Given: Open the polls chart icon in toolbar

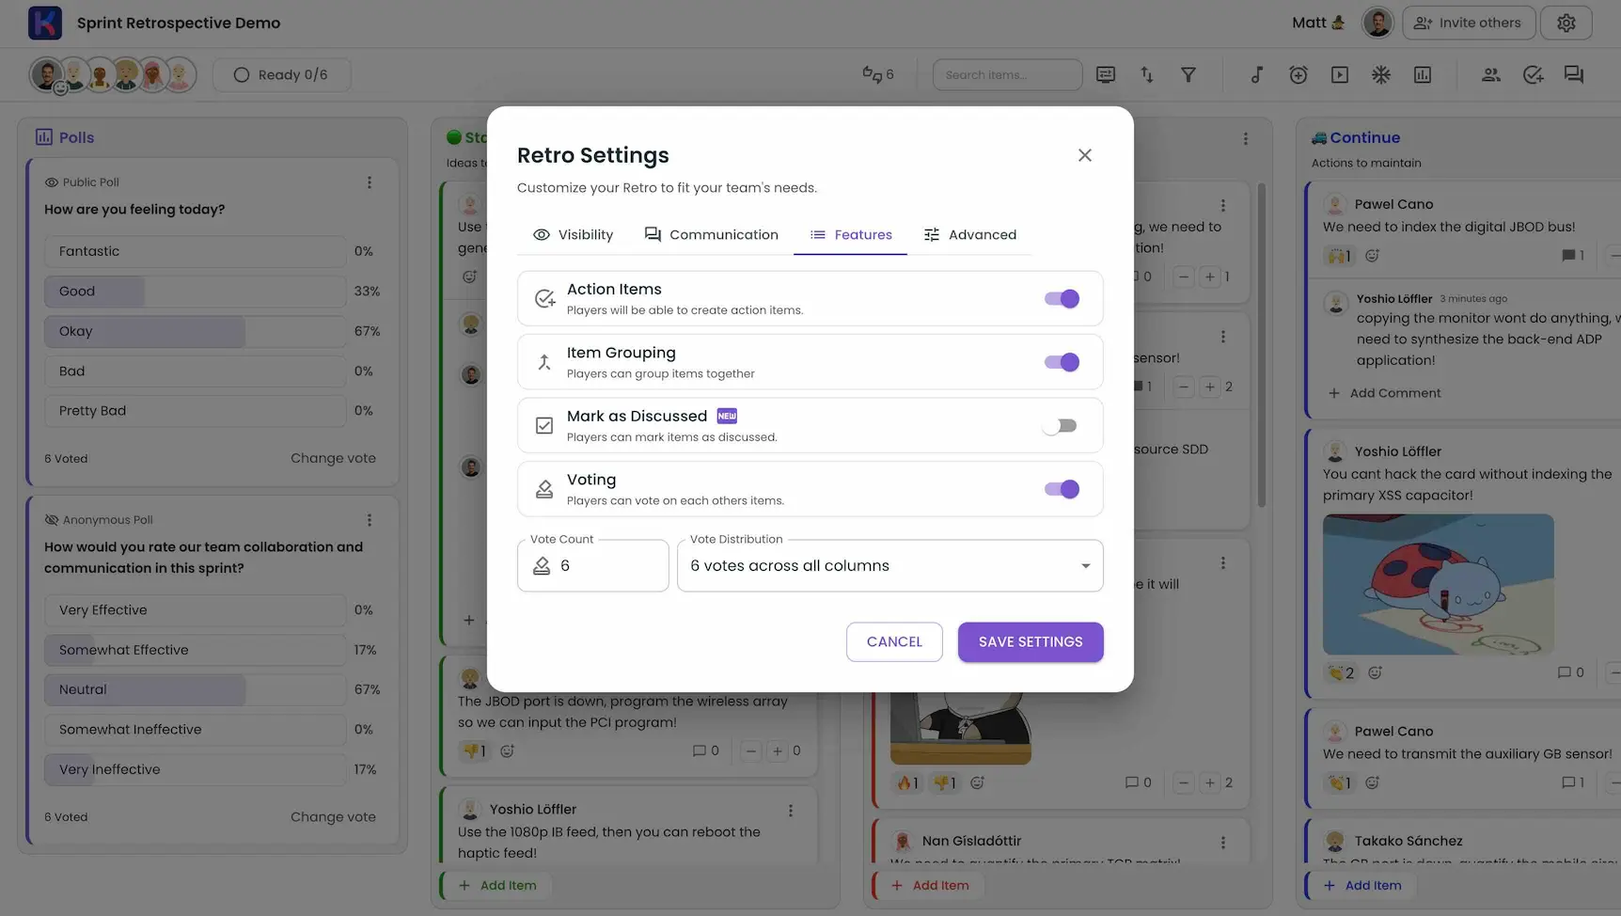Looking at the screenshot, I should 1423,74.
